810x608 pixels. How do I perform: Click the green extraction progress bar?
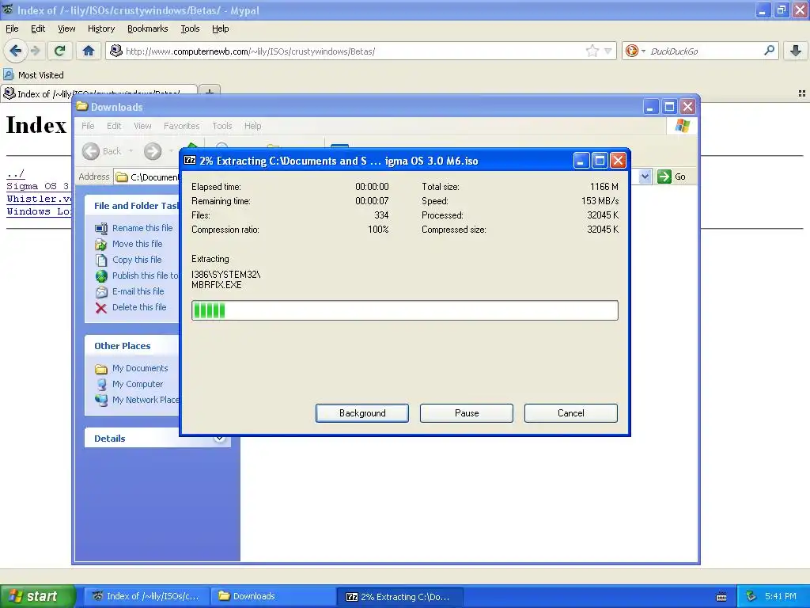pos(404,310)
